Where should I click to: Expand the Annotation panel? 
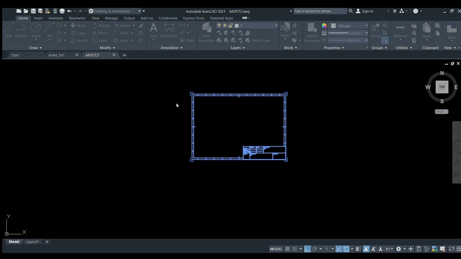click(x=171, y=48)
